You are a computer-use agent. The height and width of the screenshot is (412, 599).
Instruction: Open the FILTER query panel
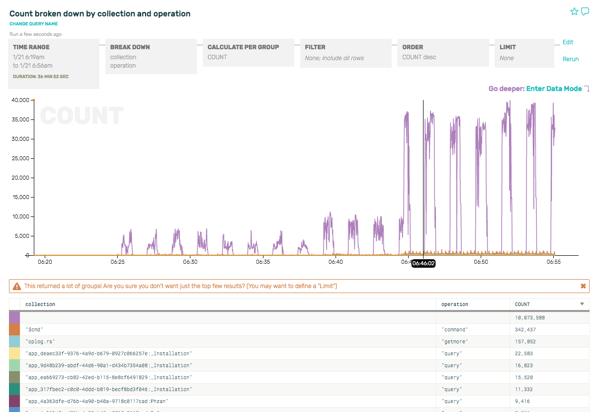pos(346,53)
